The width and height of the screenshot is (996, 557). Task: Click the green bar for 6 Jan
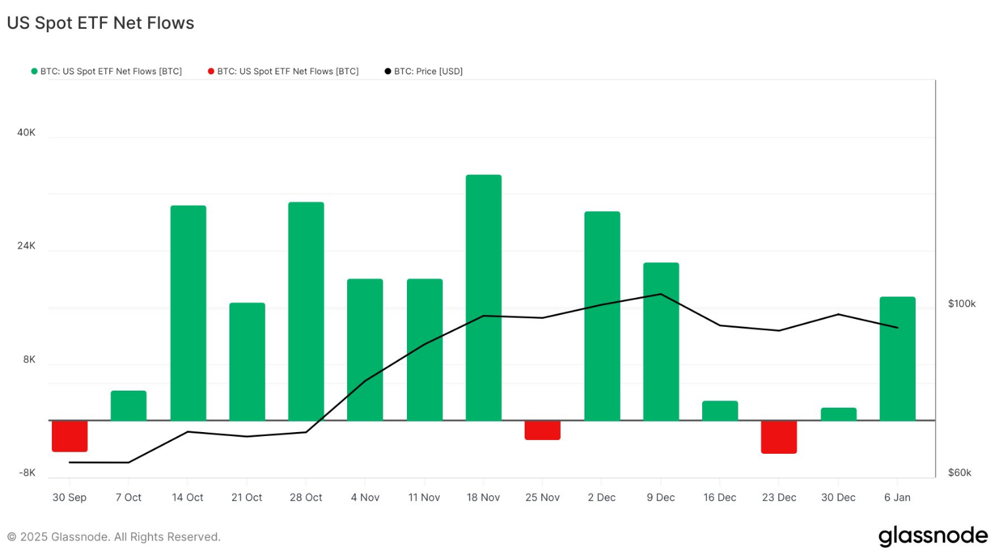[x=897, y=358]
